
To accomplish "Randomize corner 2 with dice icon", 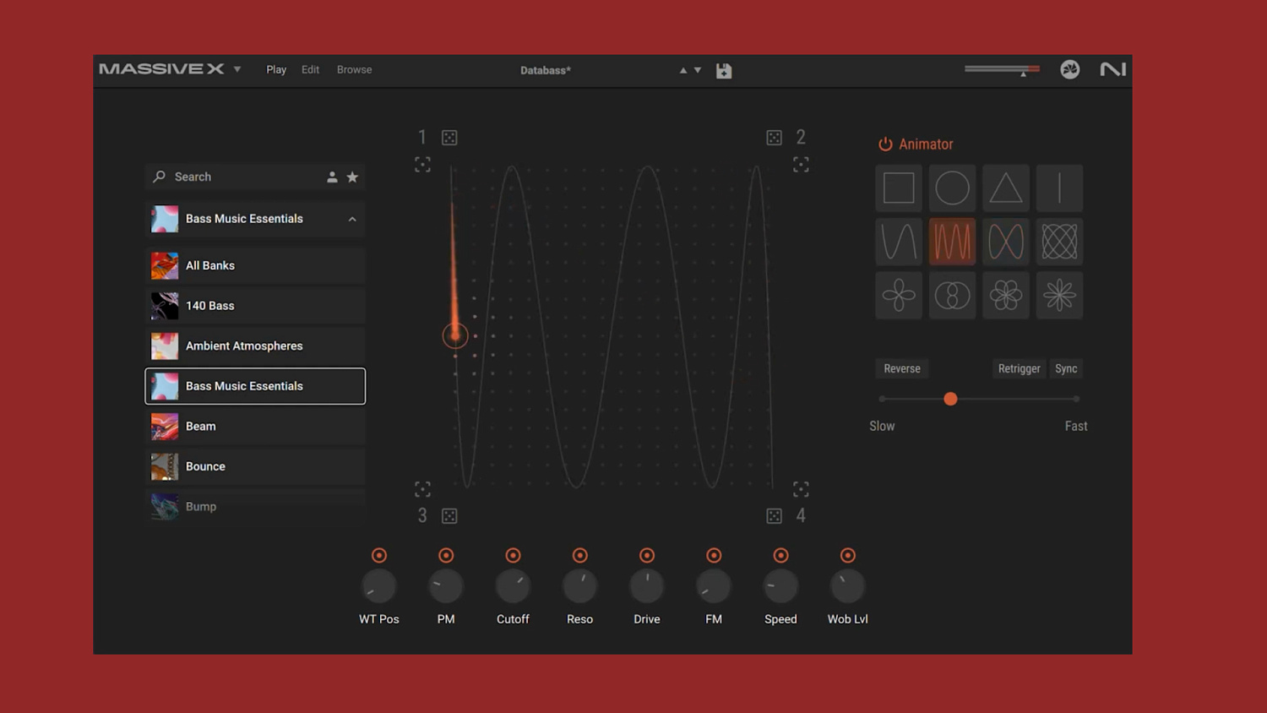I will [774, 138].
